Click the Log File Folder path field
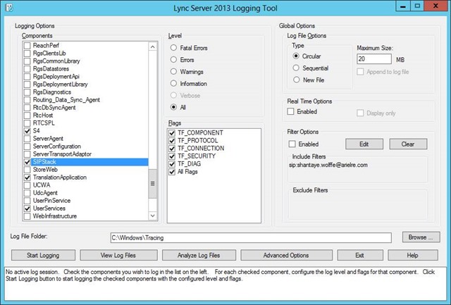 click(251, 238)
